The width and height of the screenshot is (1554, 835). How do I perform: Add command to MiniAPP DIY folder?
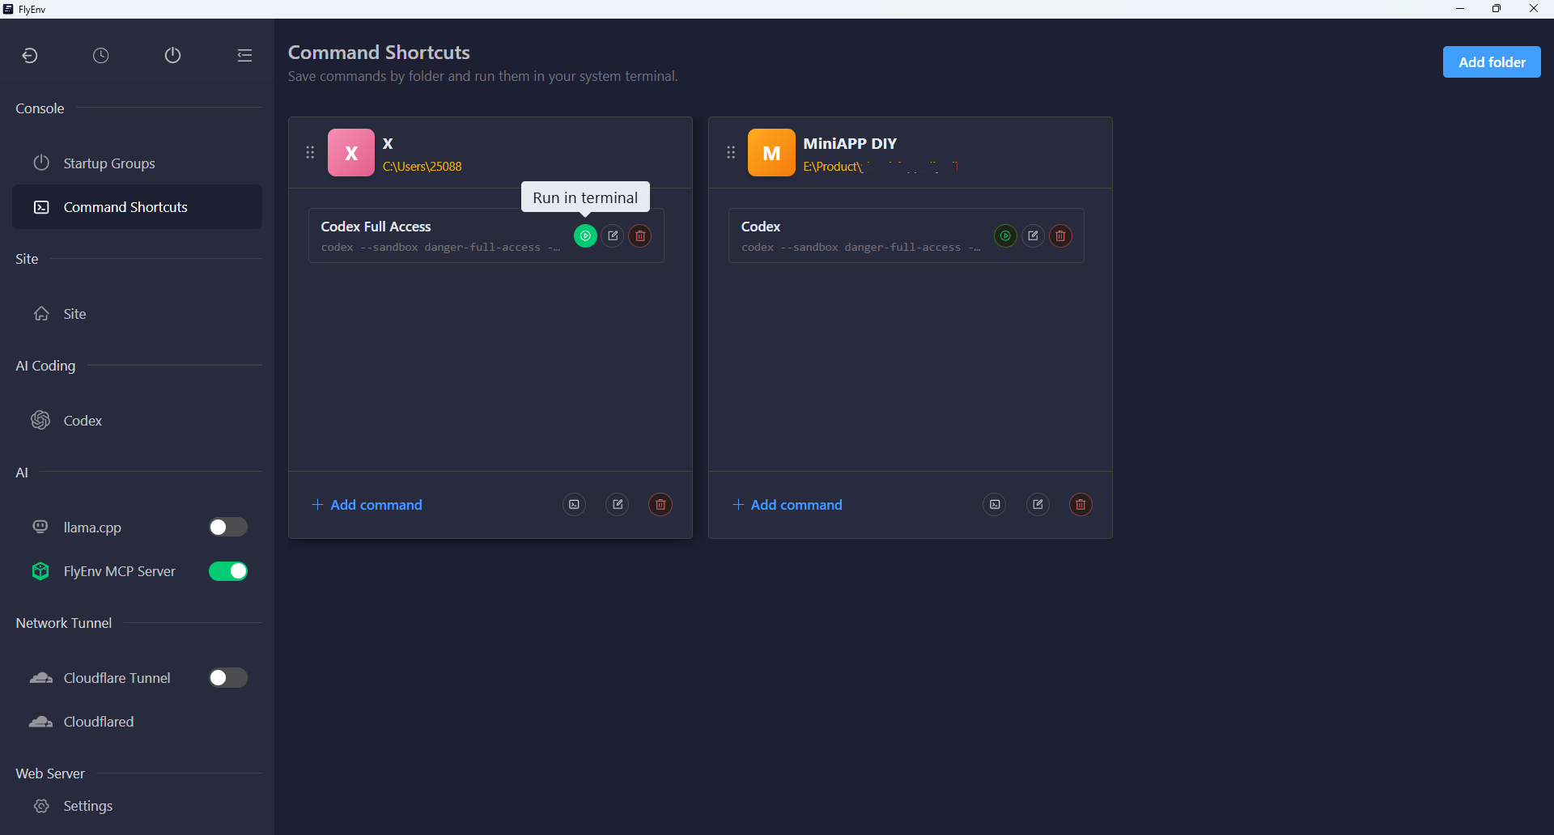pos(788,505)
